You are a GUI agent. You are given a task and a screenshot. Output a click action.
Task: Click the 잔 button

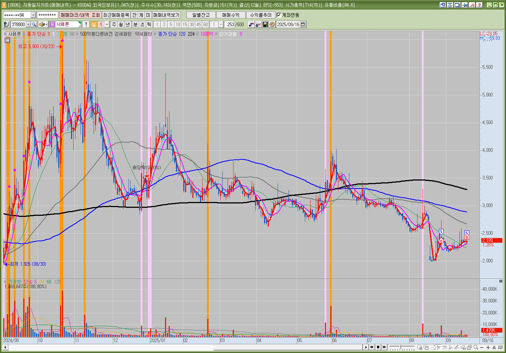(134, 15)
